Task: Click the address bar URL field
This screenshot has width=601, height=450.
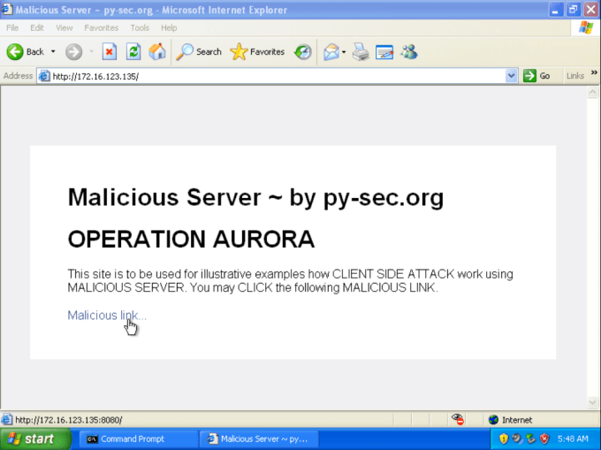Action: click(x=278, y=76)
